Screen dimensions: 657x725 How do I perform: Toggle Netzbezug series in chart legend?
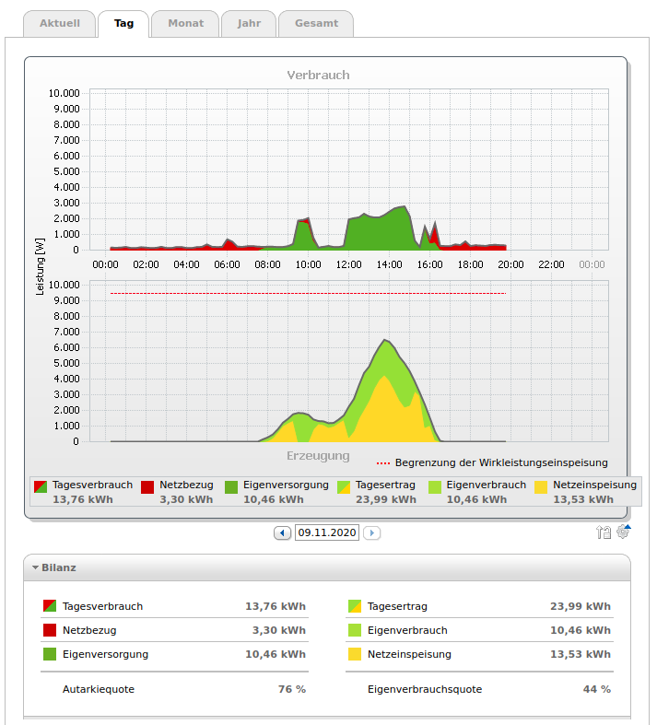(x=185, y=485)
